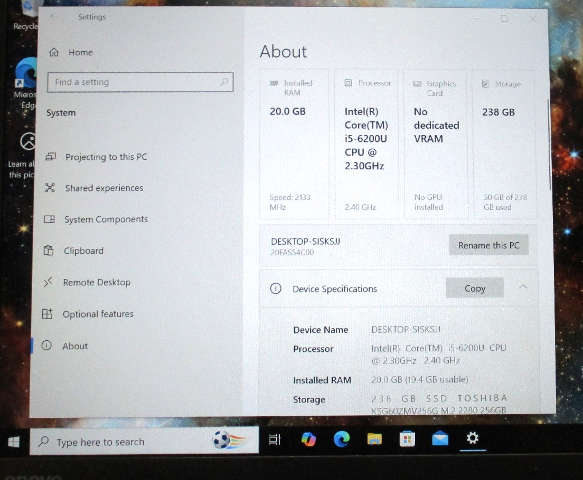The height and width of the screenshot is (480, 583).
Task: Click the 20FAS54C00 model text
Action: click(292, 253)
